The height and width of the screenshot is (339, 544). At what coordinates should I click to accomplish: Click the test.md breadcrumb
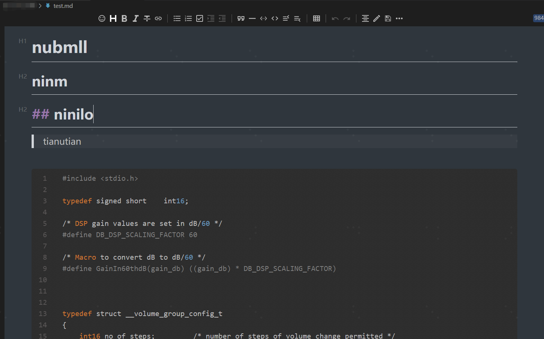pos(63,6)
